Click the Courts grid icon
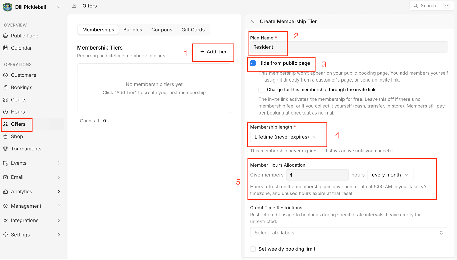 coord(5,100)
